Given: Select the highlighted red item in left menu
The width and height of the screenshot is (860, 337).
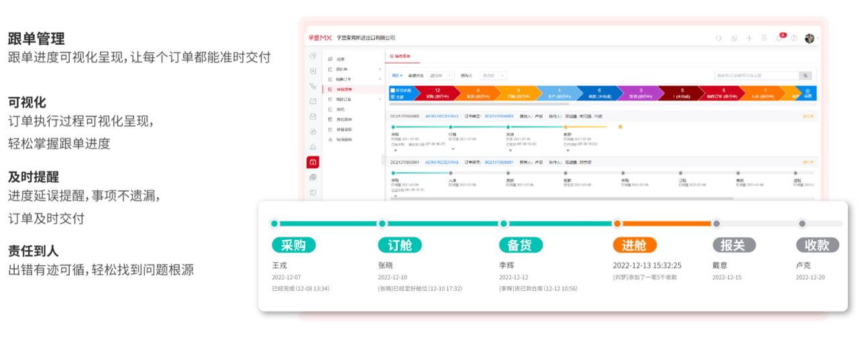Looking at the screenshot, I should (344, 89).
